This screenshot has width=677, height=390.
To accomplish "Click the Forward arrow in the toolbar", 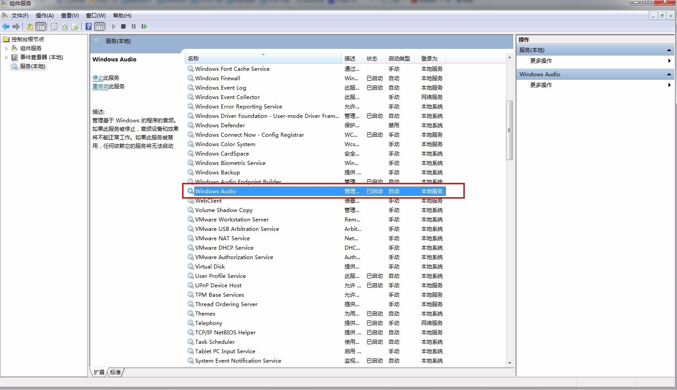I will pos(16,26).
